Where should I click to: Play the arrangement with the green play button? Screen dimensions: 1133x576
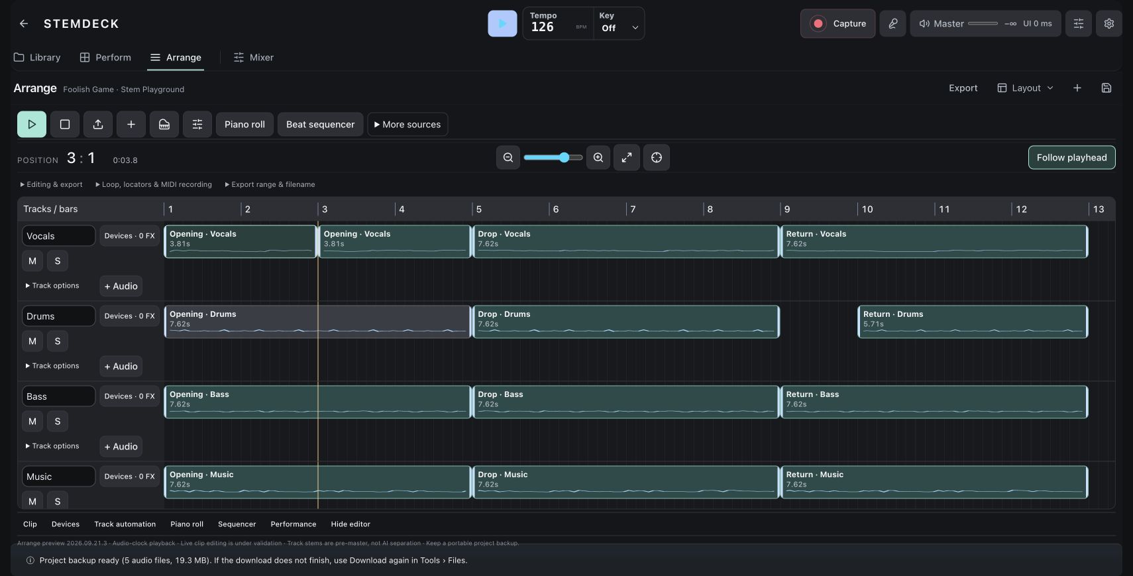coord(32,125)
